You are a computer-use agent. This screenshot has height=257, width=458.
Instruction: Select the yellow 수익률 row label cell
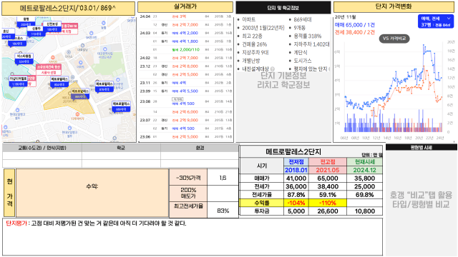pos(261,203)
